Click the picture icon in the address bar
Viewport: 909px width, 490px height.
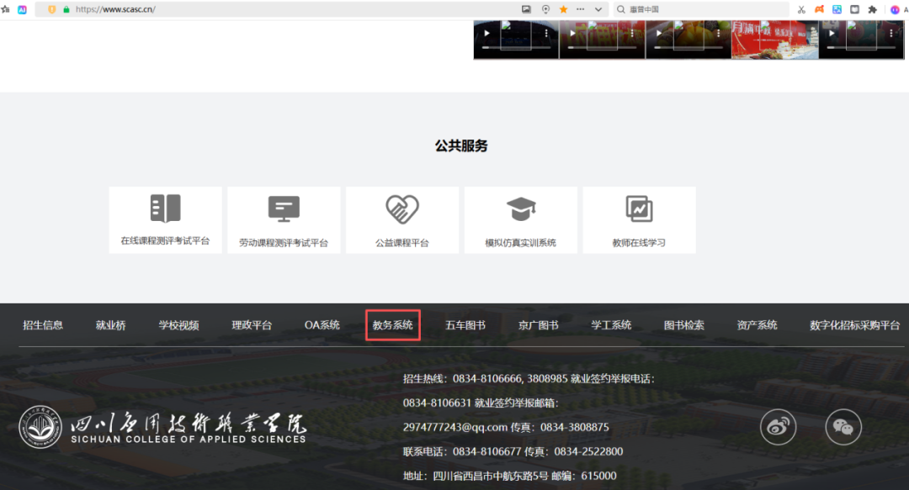pyautogui.click(x=526, y=9)
